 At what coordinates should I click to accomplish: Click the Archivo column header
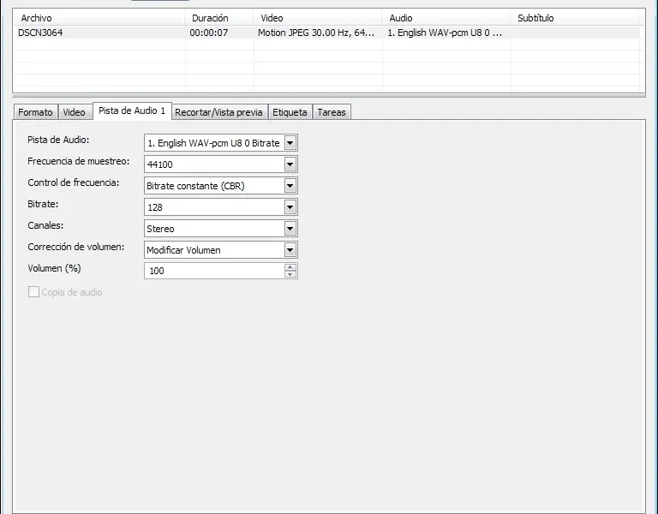(99, 18)
